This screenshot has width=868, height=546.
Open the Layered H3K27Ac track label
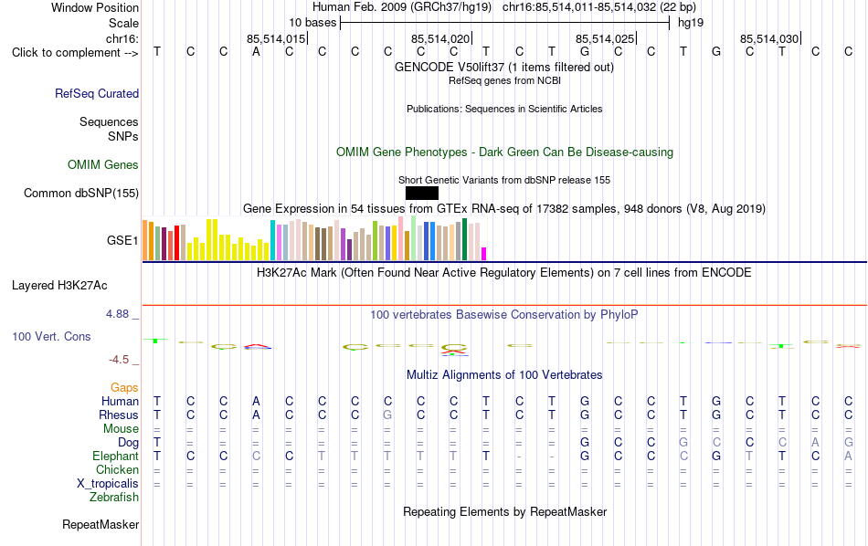pyautogui.click(x=59, y=286)
